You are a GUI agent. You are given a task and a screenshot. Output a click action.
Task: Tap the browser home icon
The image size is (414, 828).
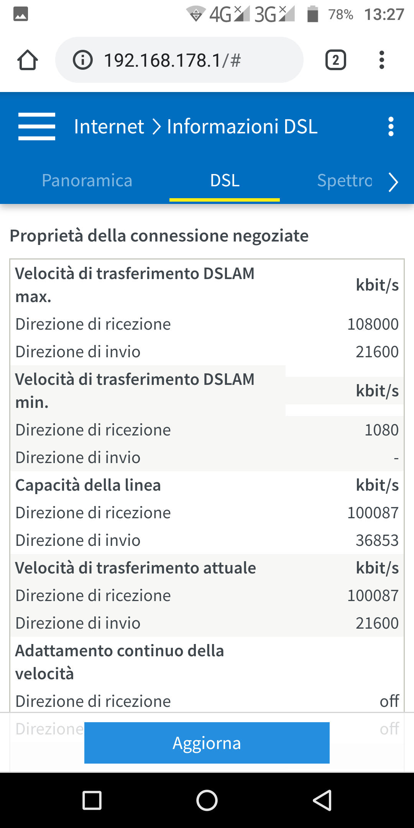coord(28,60)
